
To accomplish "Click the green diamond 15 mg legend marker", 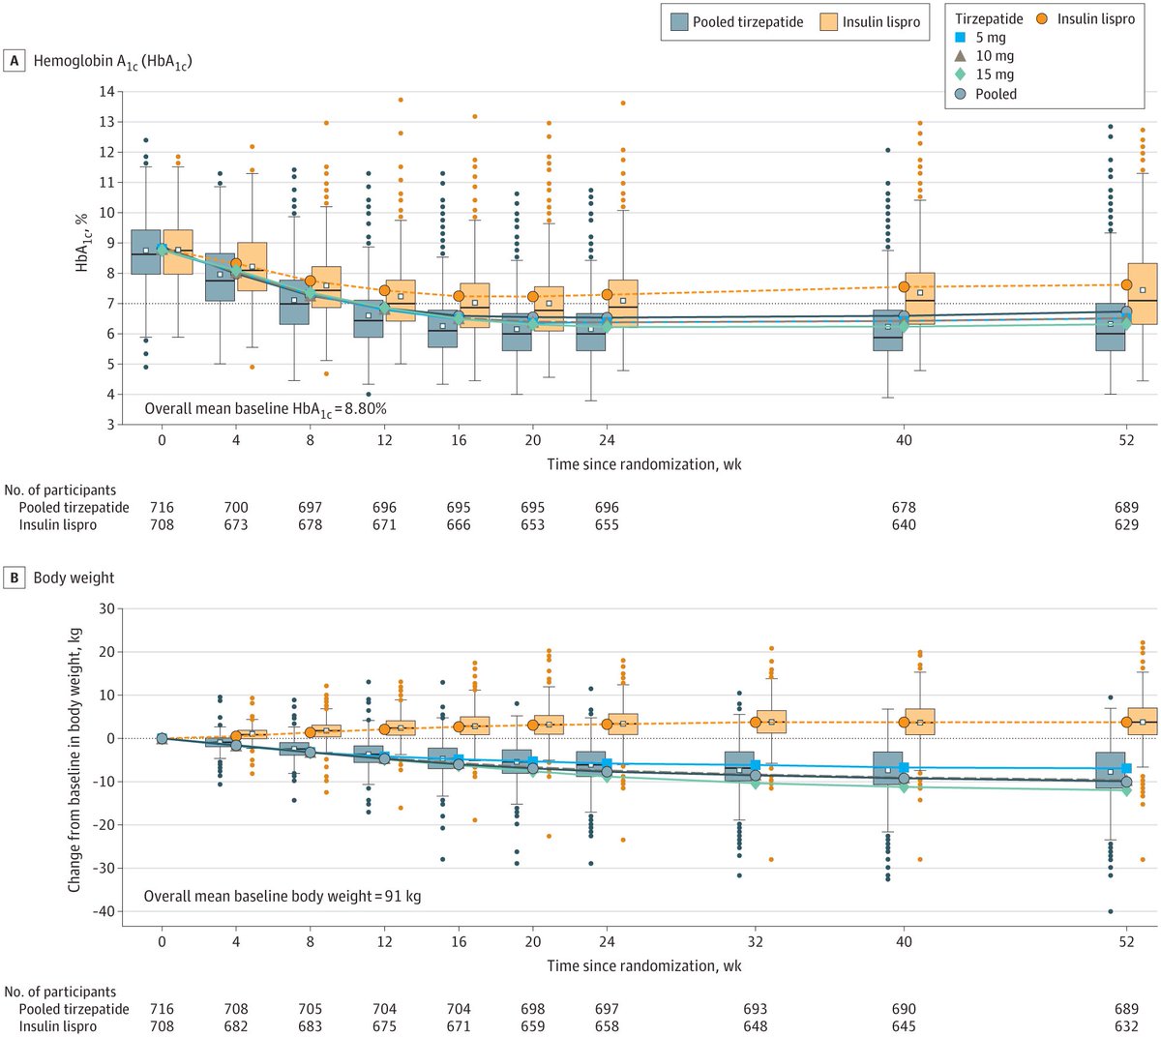I will [961, 74].
